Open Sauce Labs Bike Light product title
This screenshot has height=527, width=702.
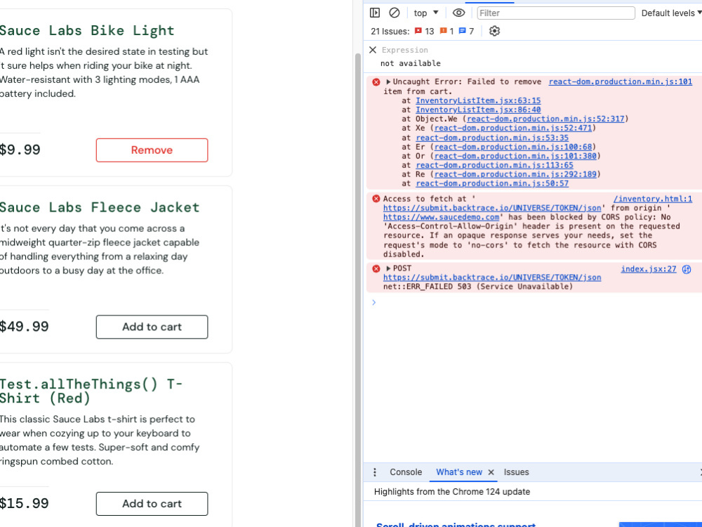[x=87, y=30]
